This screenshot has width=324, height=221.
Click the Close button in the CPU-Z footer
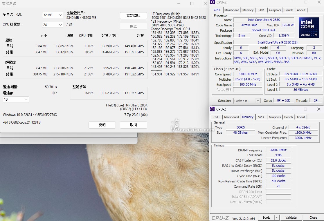[x=313, y=218]
